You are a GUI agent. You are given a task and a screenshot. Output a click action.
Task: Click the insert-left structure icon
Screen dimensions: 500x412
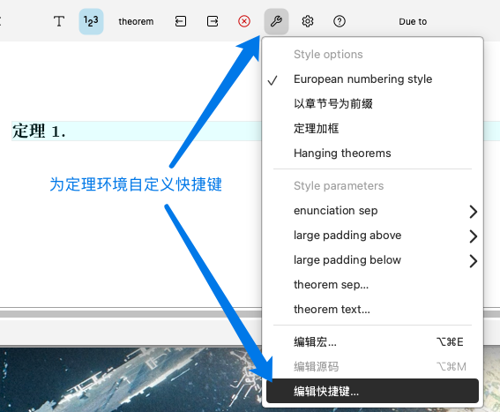pyautogui.click(x=181, y=21)
